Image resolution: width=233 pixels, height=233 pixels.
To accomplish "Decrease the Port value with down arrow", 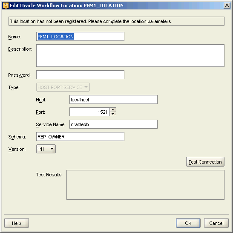I will [113, 114].
